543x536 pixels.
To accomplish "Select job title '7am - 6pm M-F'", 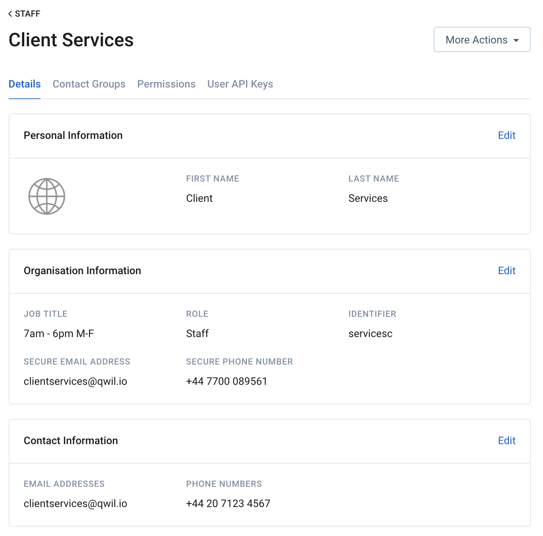I will coord(59,333).
